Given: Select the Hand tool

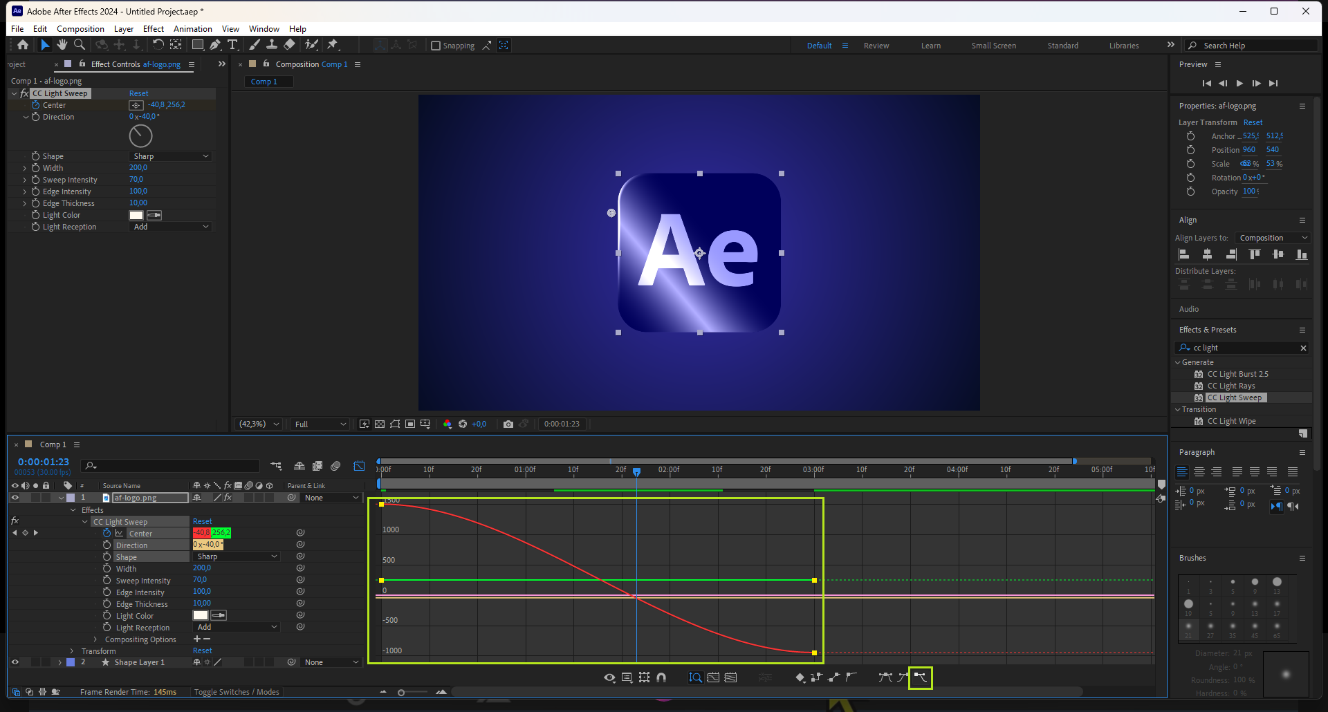Looking at the screenshot, I should tap(62, 45).
